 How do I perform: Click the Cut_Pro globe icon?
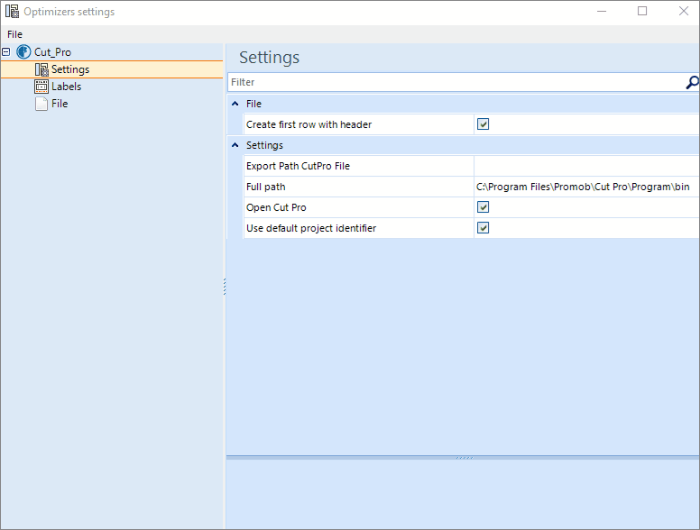(x=23, y=51)
